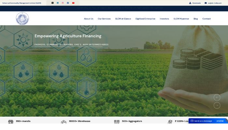Image resolution: width=228 pixels, height=130 pixels.
Task: Open the Investors menu item
Action: tap(164, 19)
